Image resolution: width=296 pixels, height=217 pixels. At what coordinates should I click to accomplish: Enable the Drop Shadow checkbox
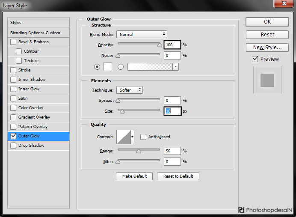[x=13, y=146]
